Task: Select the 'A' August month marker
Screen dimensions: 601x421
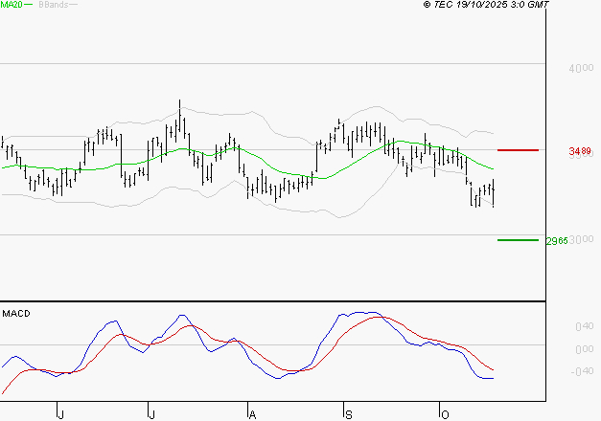Action: point(252,413)
